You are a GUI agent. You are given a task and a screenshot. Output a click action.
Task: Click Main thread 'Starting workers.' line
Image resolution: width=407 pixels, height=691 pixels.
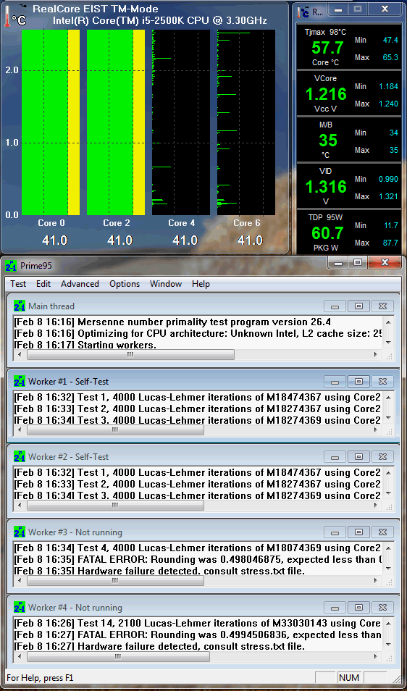point(85,345)
